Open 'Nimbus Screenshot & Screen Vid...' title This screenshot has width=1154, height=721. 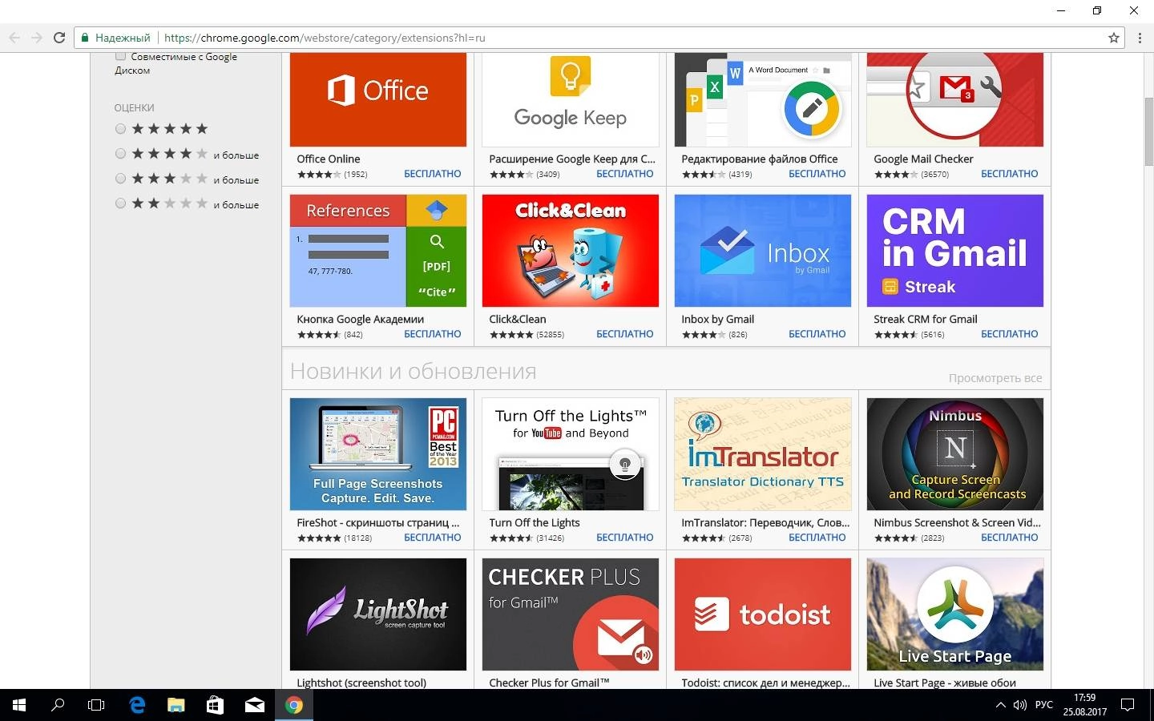(958, 522)
